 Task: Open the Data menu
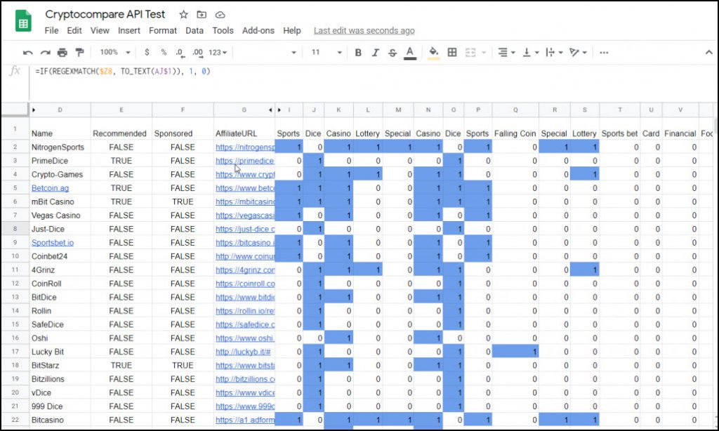(x=194, y=31)
